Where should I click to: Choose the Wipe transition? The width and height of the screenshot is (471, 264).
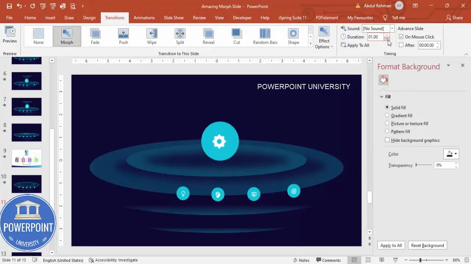[152, 36]
